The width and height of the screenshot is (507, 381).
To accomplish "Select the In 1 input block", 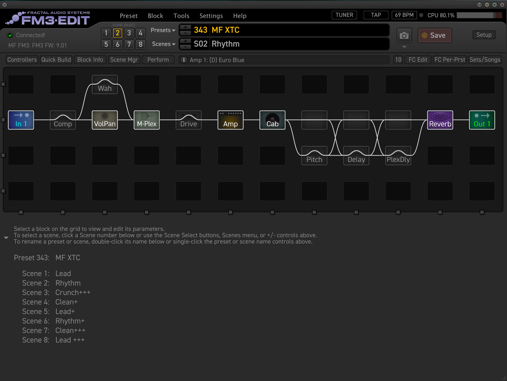I will click(21, 120).
